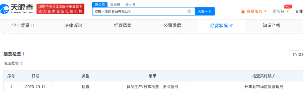Click the crown icon next to 会员服务

(243, 11)
